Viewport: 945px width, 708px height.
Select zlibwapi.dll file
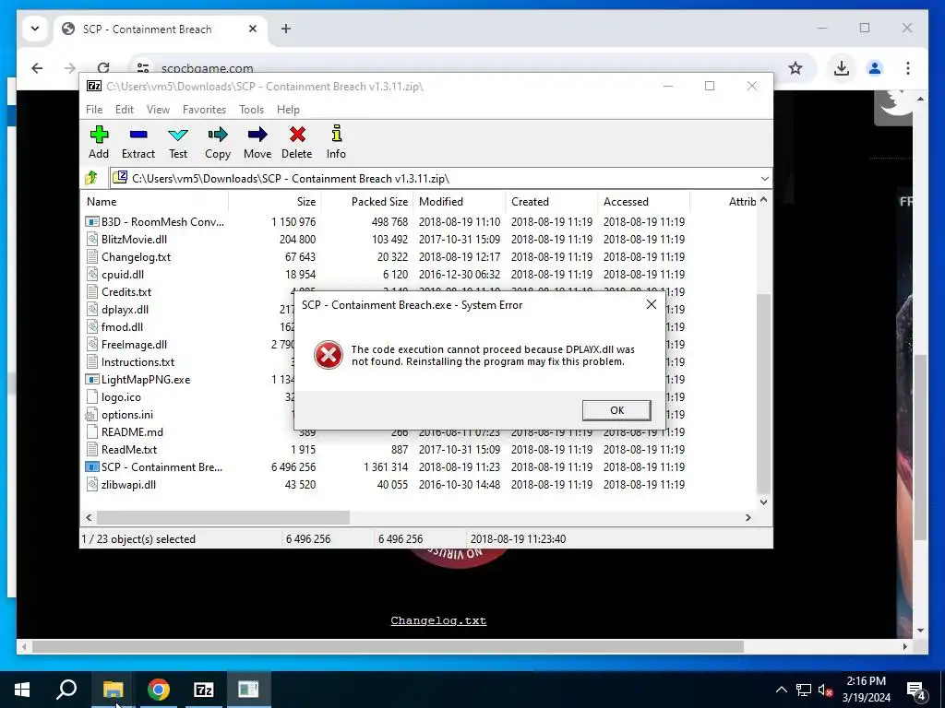point(128,484)
